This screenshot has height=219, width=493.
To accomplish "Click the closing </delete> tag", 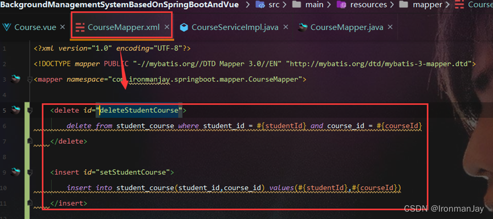I will click(68, 142).
